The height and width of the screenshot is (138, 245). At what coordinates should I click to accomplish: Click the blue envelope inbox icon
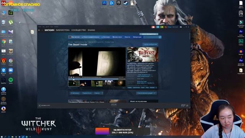pyautogui.click(x=158, y=27)
